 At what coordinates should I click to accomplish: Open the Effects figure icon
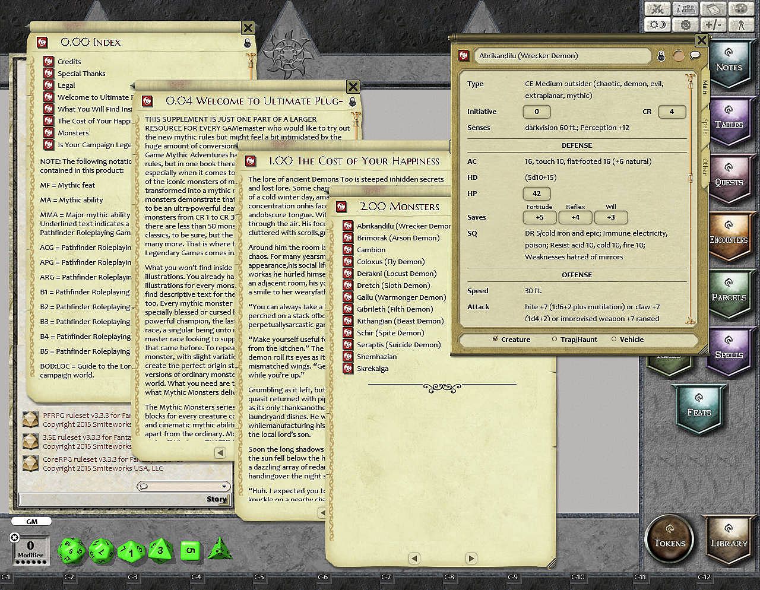pos(740,25)
